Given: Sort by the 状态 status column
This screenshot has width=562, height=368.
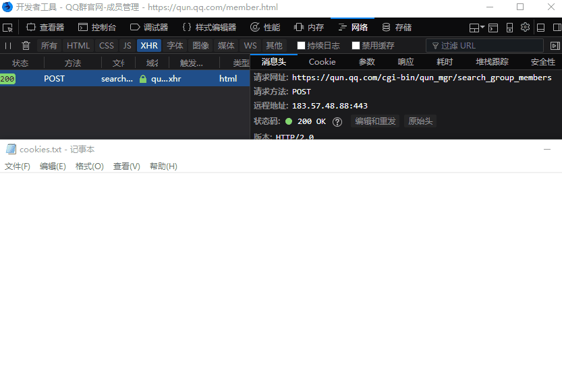Looking at the screenshot, I should [20, 63].
